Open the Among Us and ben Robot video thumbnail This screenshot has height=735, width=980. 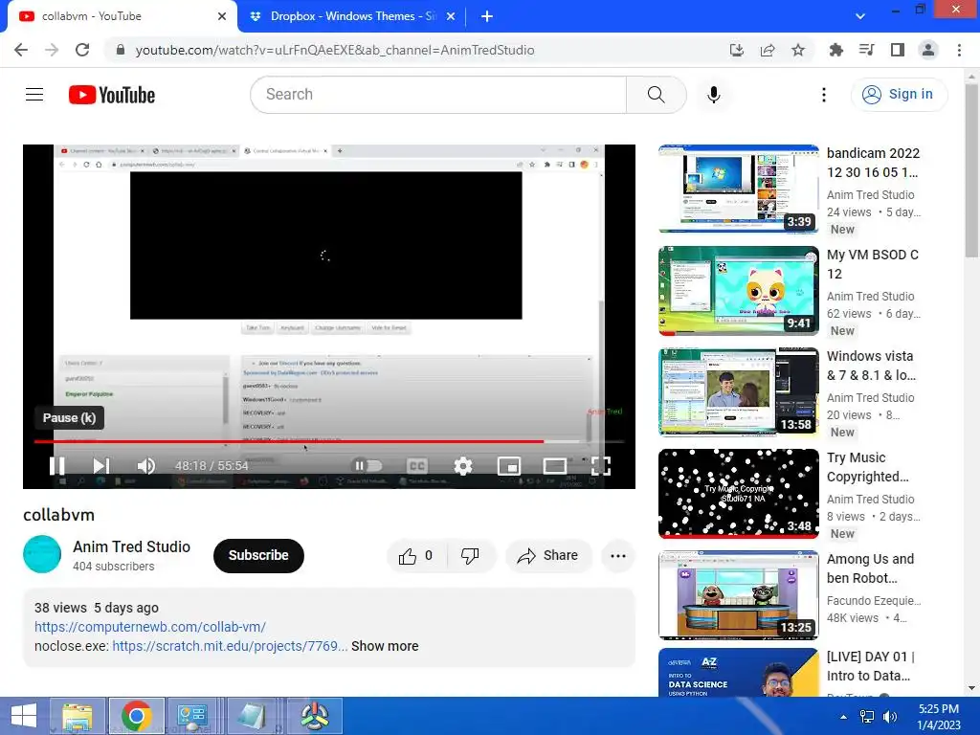point(738,595)
